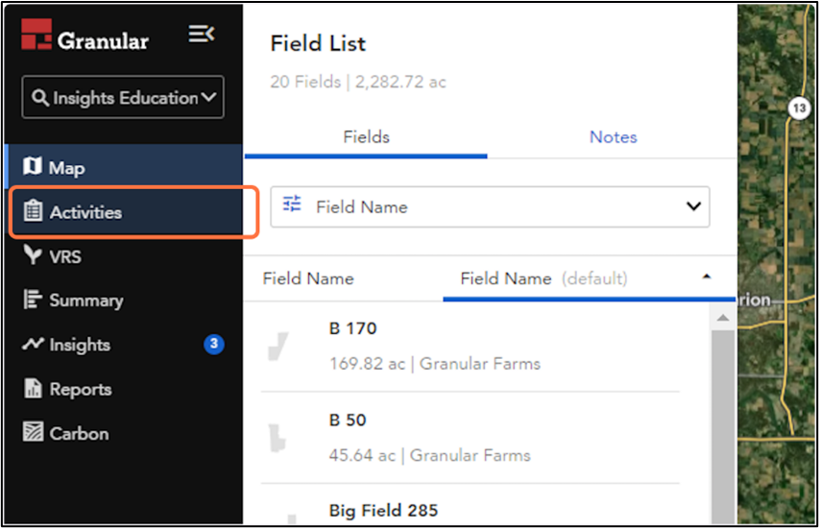Click the Reports document icon
The width and height of the screenshot is (819, 528).
tap(33, 389)
